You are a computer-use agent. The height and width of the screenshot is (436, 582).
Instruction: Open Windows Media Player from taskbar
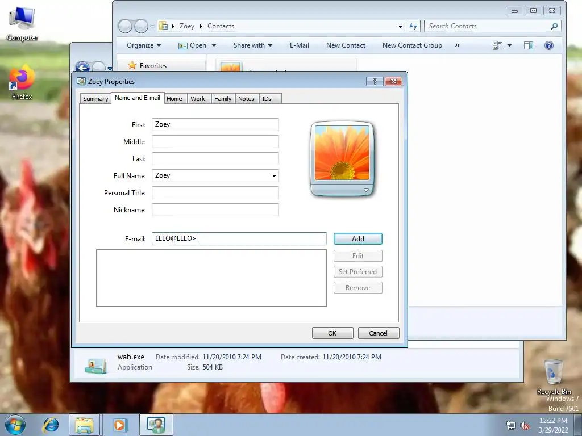(x=119, y=425)
